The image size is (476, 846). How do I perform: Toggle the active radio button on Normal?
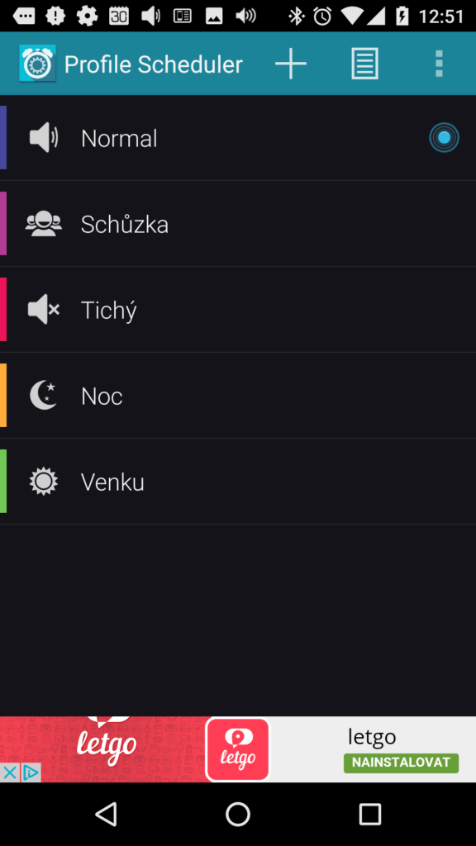click(444, 138)
